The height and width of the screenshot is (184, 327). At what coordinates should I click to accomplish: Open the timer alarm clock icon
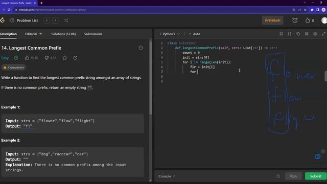[x=295, y=20]
